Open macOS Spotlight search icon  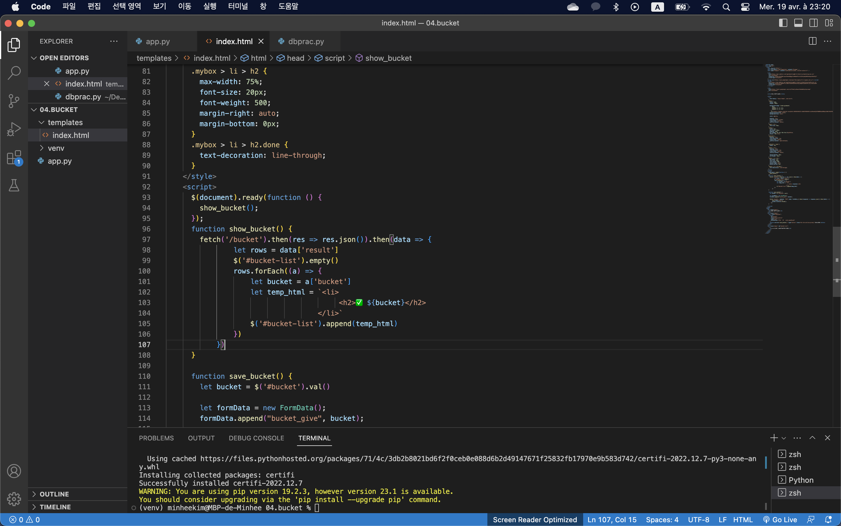[726, 7]
